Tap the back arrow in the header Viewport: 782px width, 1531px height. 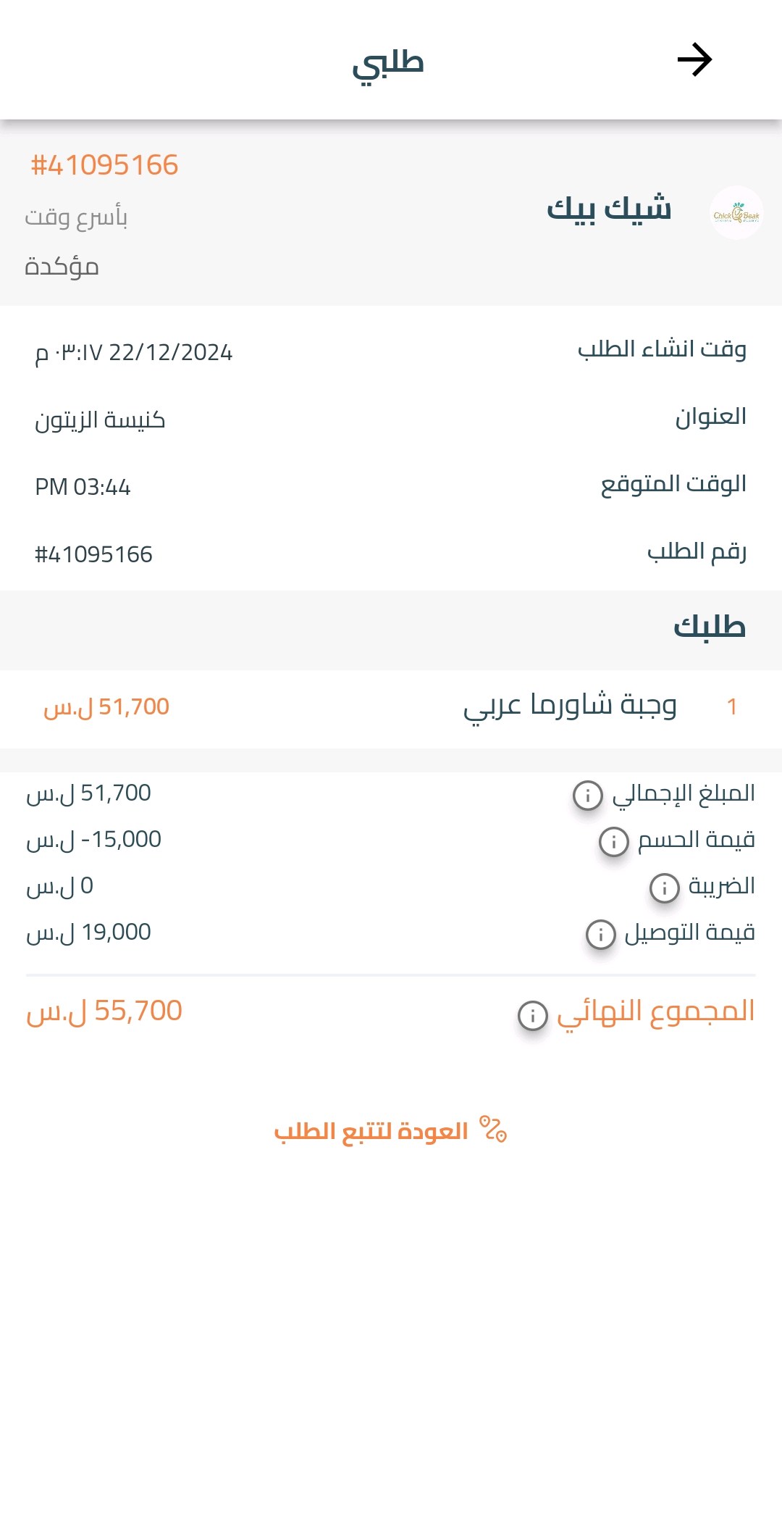coord(694,59)
